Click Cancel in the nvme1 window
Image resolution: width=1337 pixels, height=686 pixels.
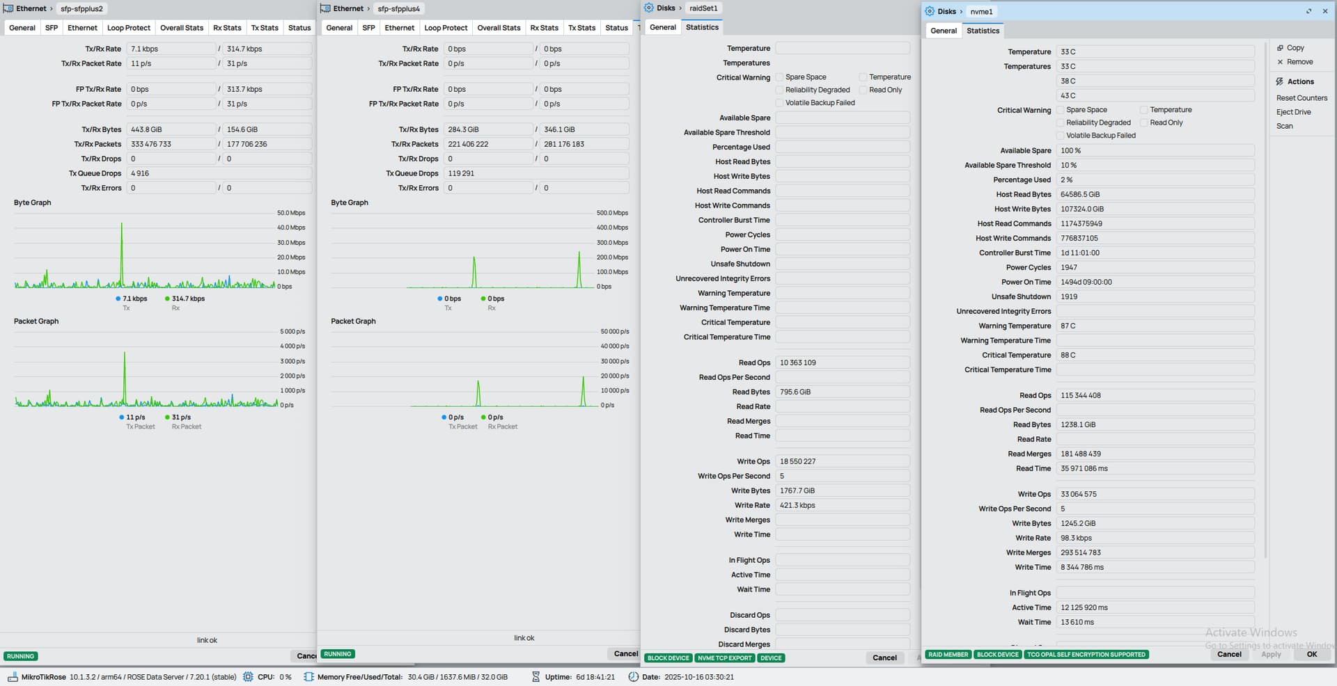(1229, 654)
